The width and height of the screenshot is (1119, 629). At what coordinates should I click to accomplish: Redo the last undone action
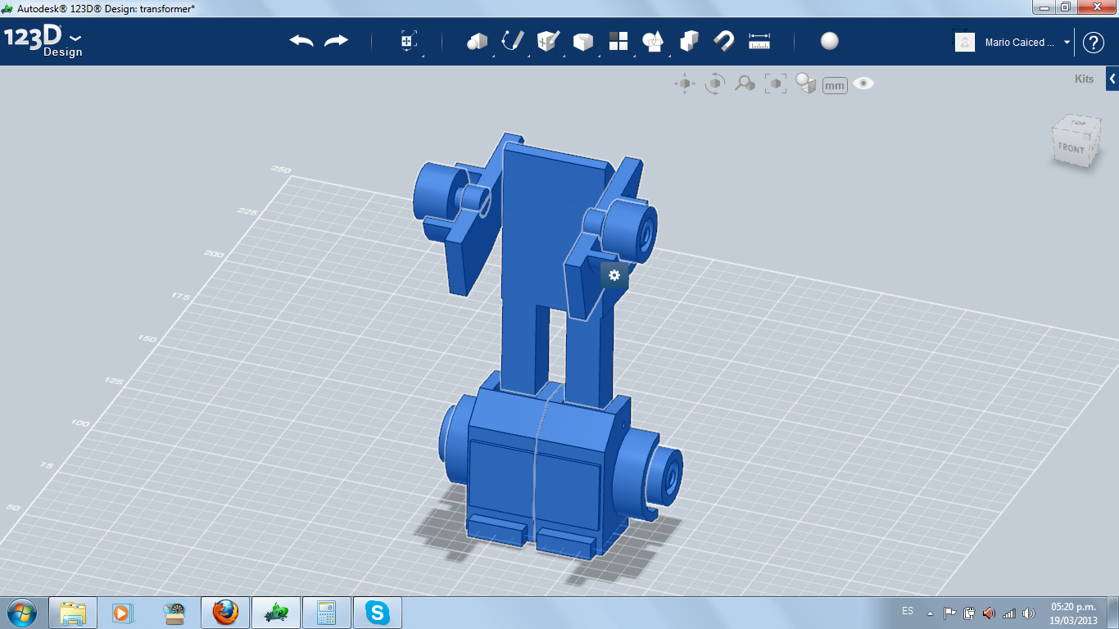tap(336, 41)
